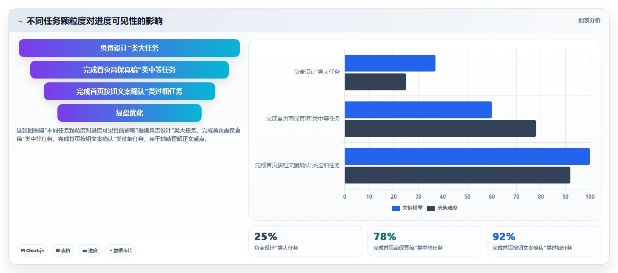This screenshot has width=618, height=273.
Task: Click the Chart.js tag chip
Action: pos(32,250)
